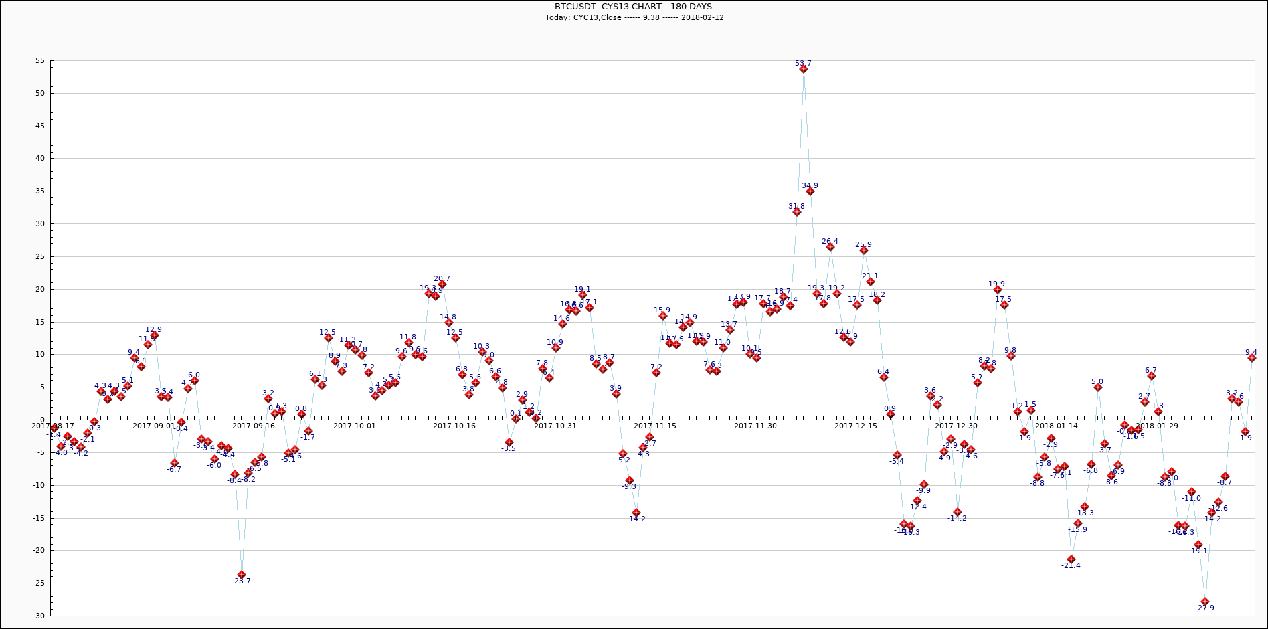Select the data point labeled 20.7
Image resolution: width=1268 pixels, height=629 pixels.
pyautogui.click(x=442, y=284)
